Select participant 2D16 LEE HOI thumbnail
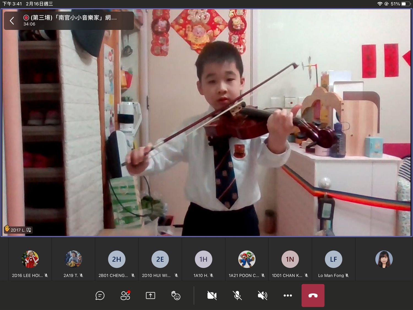413x310 pixels. [x=30, y=259]
